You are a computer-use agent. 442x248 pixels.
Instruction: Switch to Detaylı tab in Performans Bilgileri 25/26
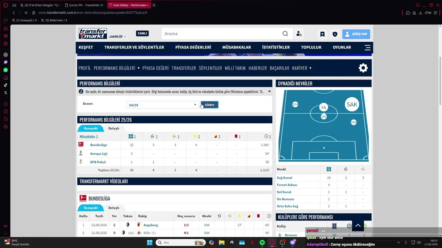(x=114, y=128)
